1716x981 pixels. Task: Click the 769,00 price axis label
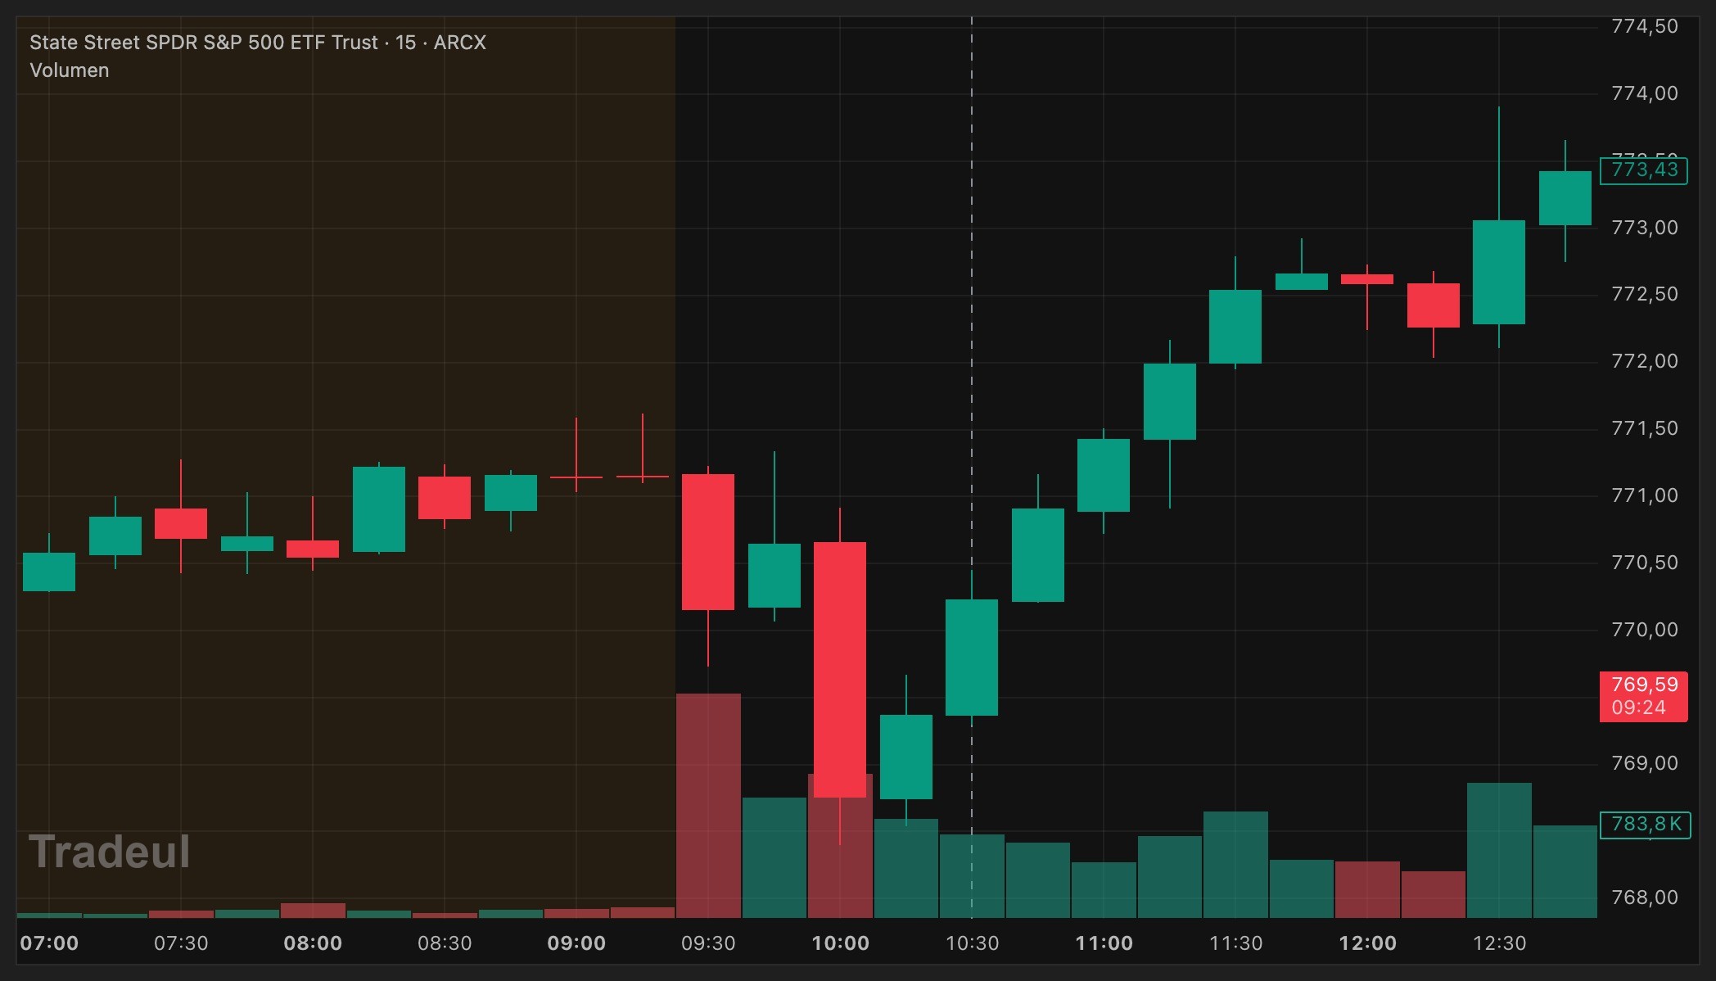(x=1644, y=763)
